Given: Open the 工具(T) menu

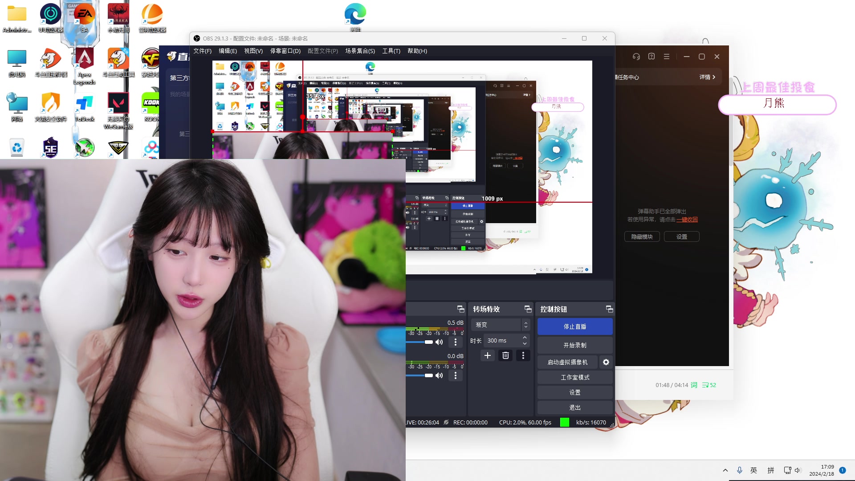Looking at the screenshot, I should [x=391, y=51].
